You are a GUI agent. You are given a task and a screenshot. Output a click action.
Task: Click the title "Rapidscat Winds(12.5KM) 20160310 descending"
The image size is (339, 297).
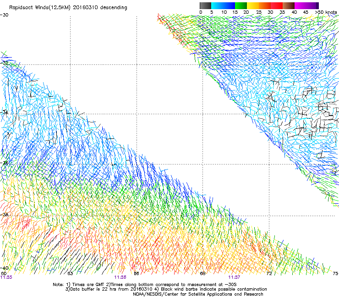point(68,8)
